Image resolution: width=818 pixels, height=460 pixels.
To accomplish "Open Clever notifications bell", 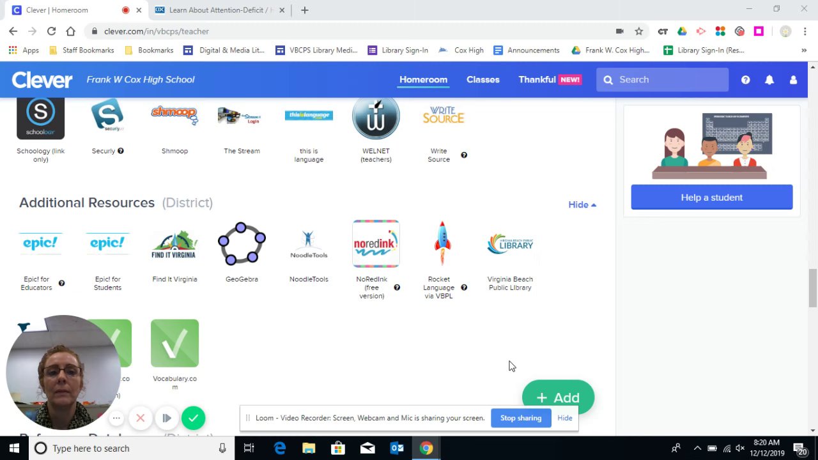I will 769,80.
